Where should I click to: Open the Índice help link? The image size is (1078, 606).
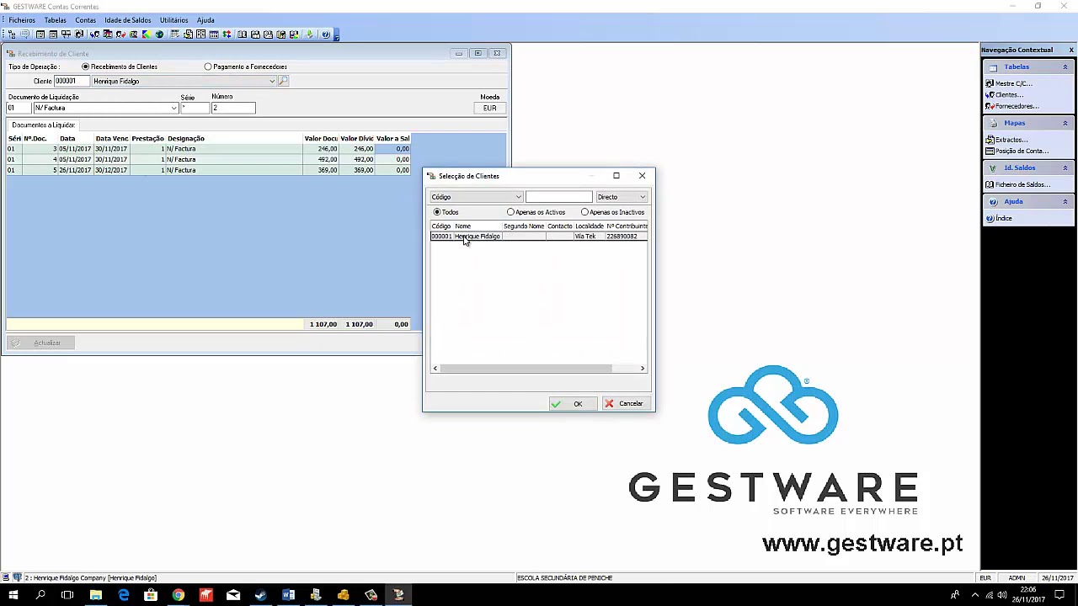pyautogui.click(x=1003, y=218)
